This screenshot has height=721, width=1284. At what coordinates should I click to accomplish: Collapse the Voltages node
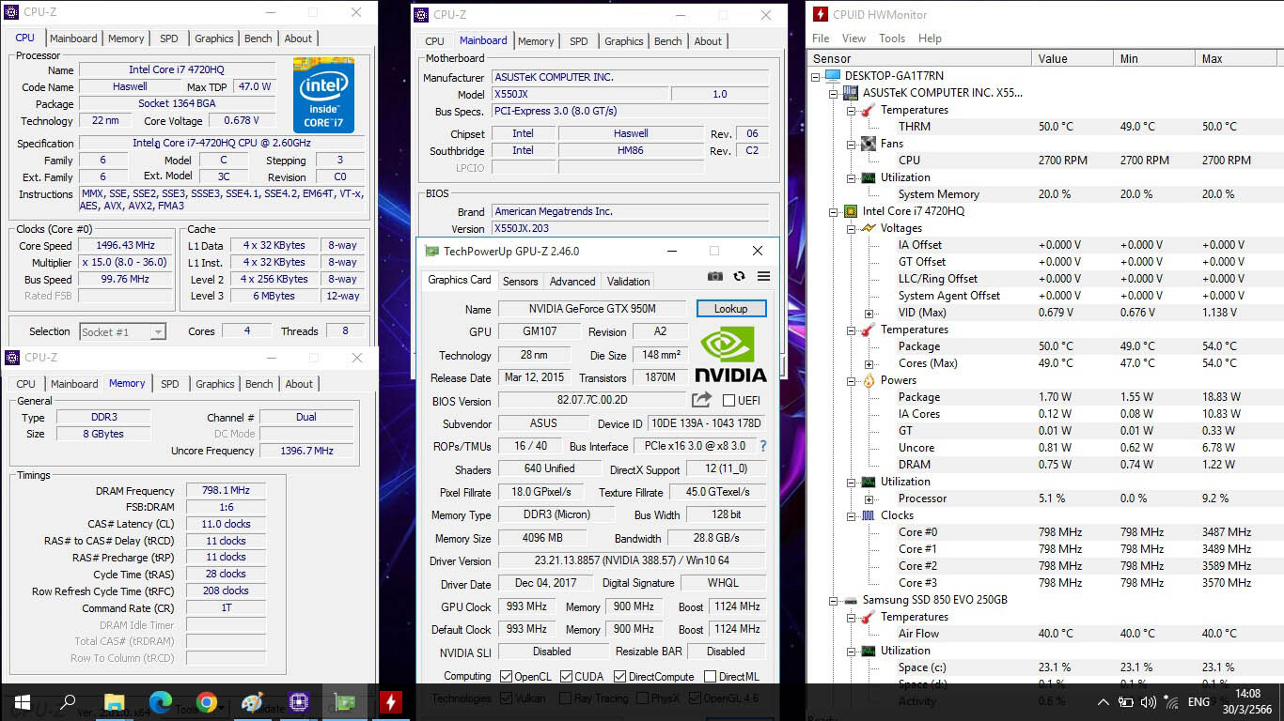point(851,228)
